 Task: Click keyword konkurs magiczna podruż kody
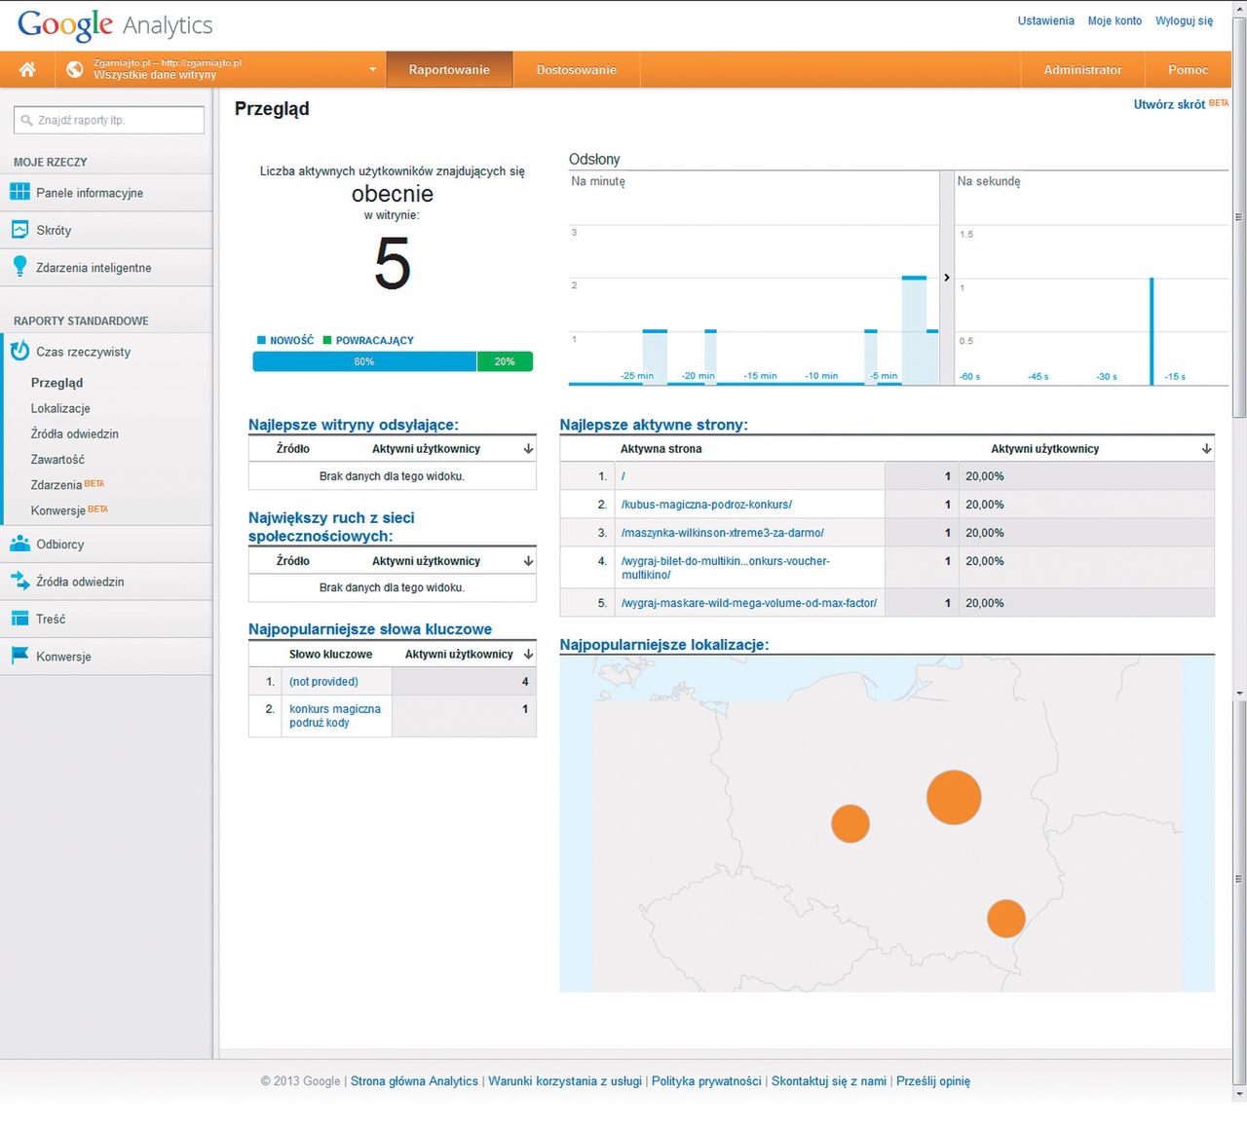(334, 716)
